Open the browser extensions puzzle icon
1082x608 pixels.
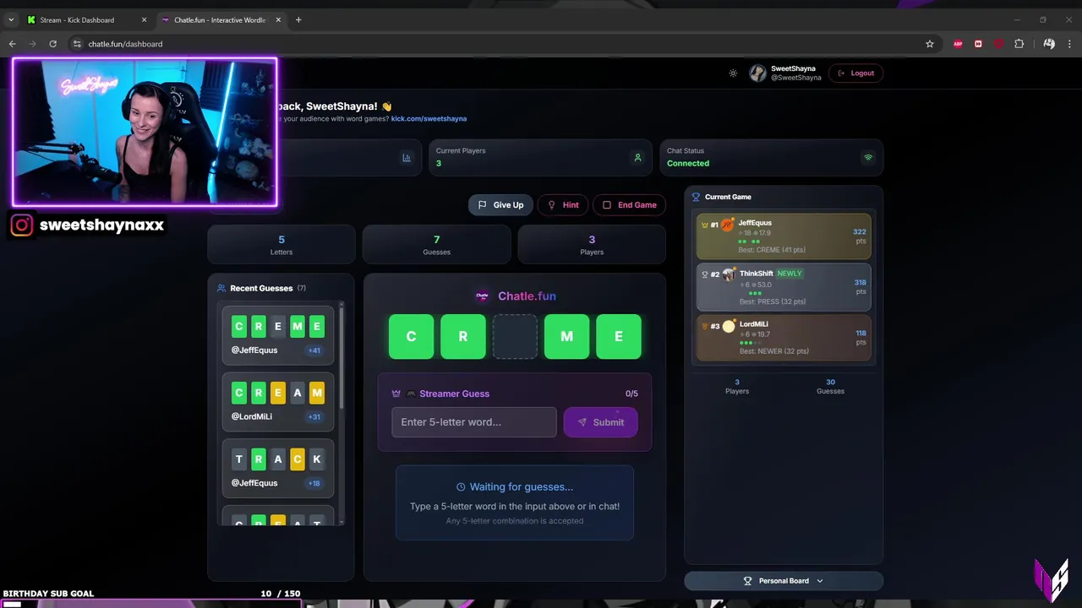1019,44
